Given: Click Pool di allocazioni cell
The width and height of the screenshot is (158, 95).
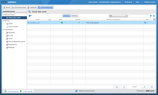Looking at the screenshot, I should coord(114,23).
